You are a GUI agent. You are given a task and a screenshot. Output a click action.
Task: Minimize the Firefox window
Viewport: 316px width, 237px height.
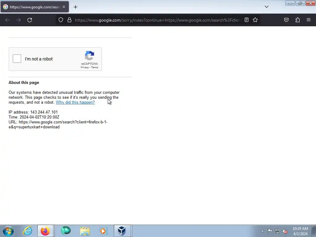point(290,3)
